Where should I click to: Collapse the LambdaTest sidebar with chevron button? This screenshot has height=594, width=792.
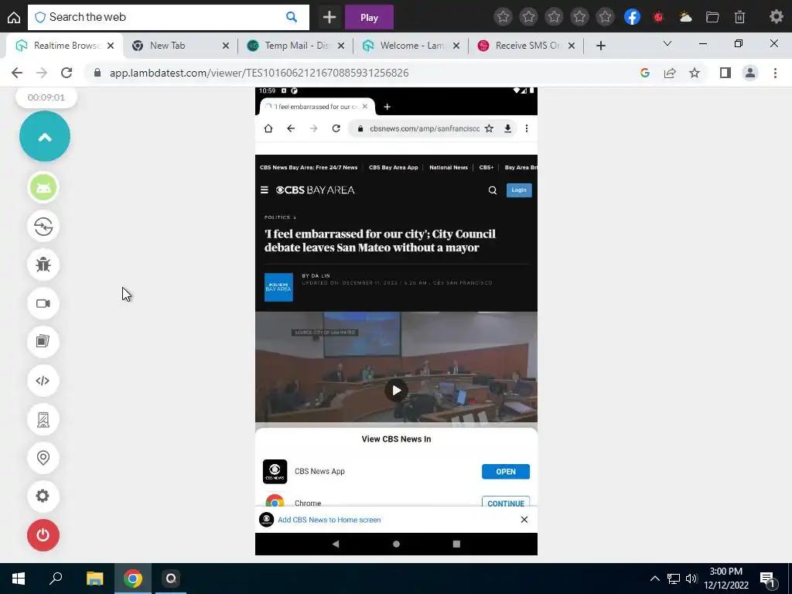coord(44,136)
